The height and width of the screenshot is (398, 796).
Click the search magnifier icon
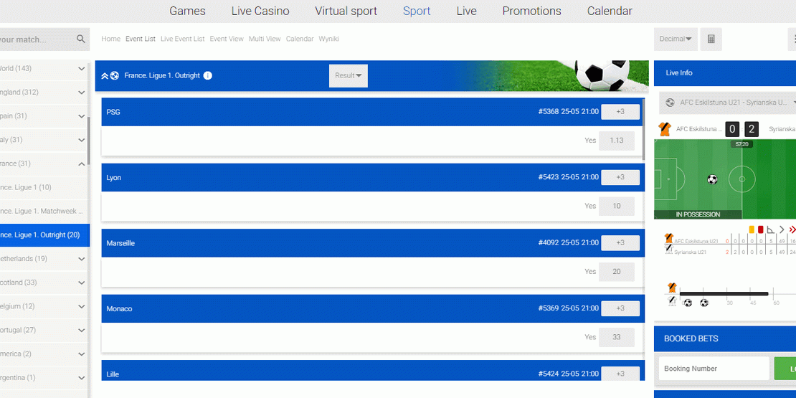(81, 39)
